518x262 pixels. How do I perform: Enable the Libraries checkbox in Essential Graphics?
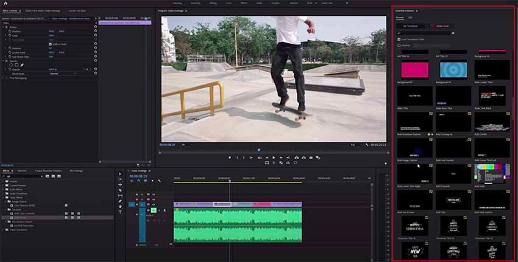pyautogui.click(x=399, y=44)
